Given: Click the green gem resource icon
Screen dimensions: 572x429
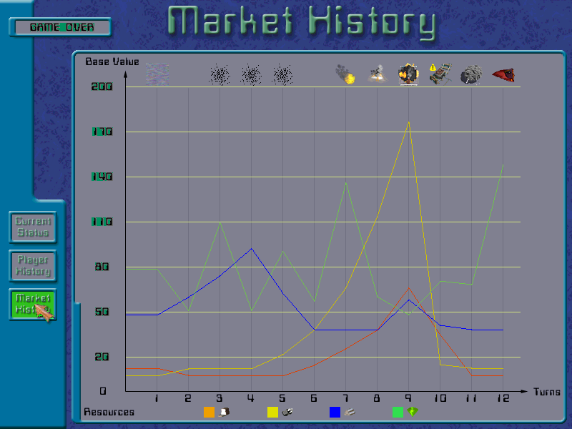Looking at the screenshot, I should [413, 412].
